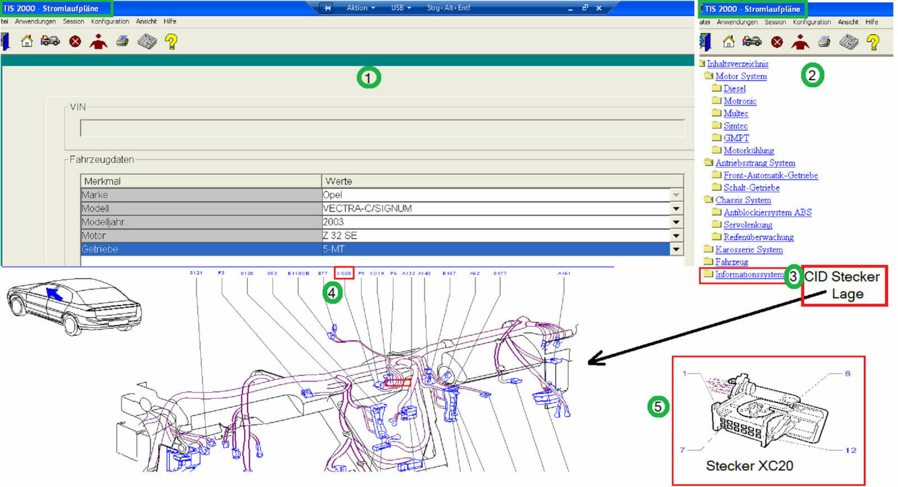Click the XC20 connector label on the wiring diagram

[x=343, y=273]
